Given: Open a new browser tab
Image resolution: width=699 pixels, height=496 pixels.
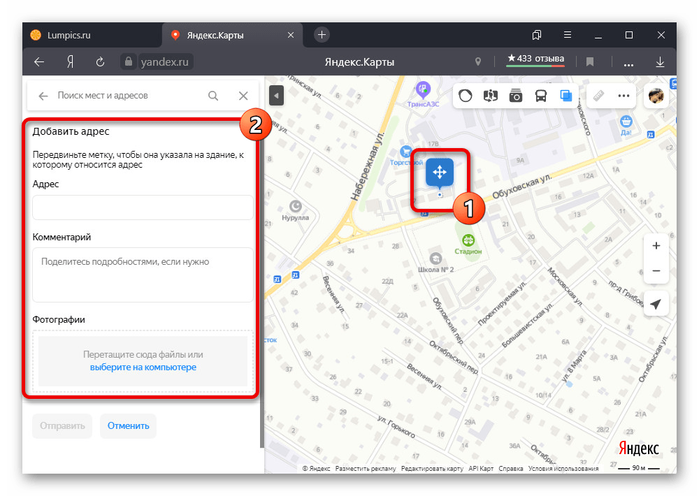Looking at the screenshot, I should coord(322,35).
